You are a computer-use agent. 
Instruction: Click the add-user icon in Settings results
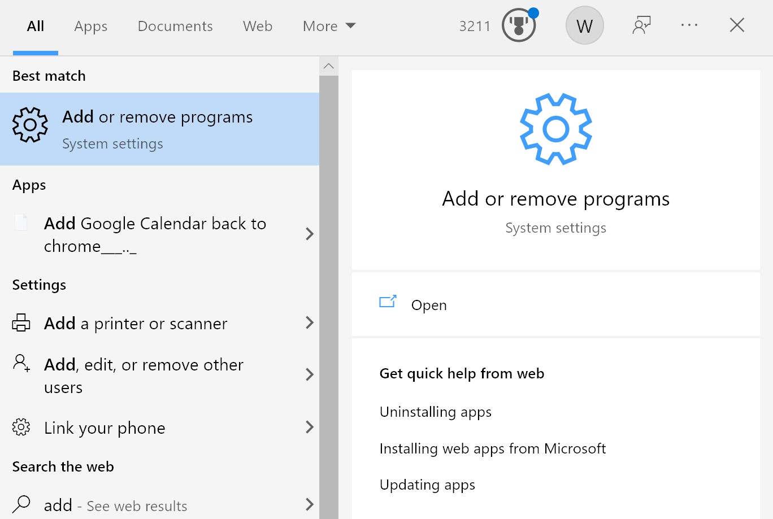tap(21, 364)
